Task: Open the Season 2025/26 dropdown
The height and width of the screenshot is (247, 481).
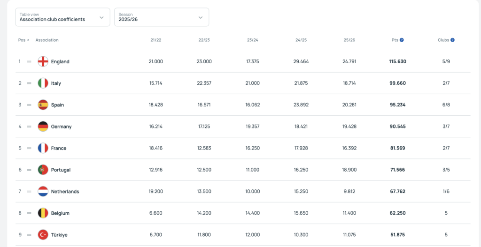Action: coord(161,17)
